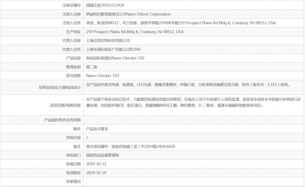Open the 产品技术要求 attachment link
This screenshot has width=305, height=187.
(97, 129)
